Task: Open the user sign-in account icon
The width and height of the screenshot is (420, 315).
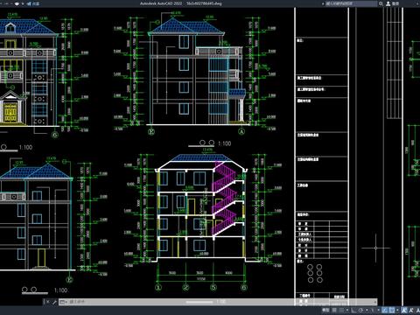Action: (388, 3)
